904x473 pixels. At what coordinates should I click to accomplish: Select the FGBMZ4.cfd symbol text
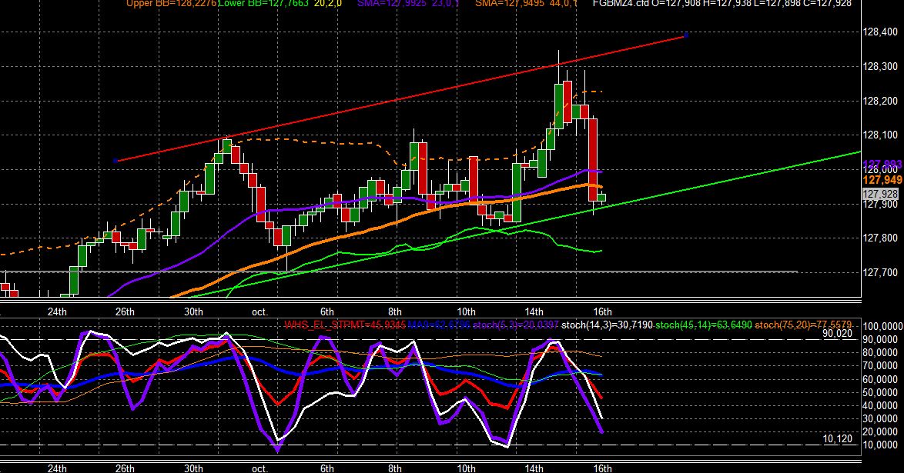[621, 3]
